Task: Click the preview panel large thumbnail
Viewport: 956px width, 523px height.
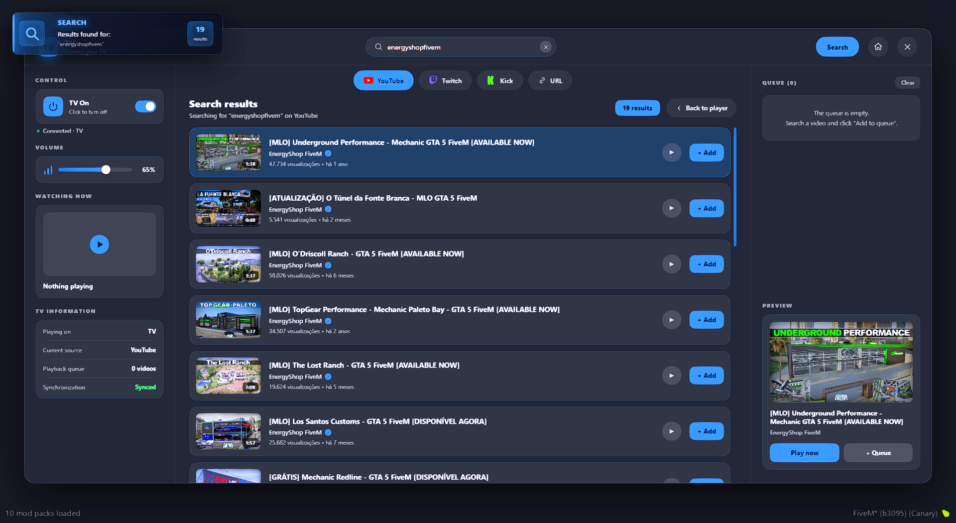Action: tap(841, 362)
